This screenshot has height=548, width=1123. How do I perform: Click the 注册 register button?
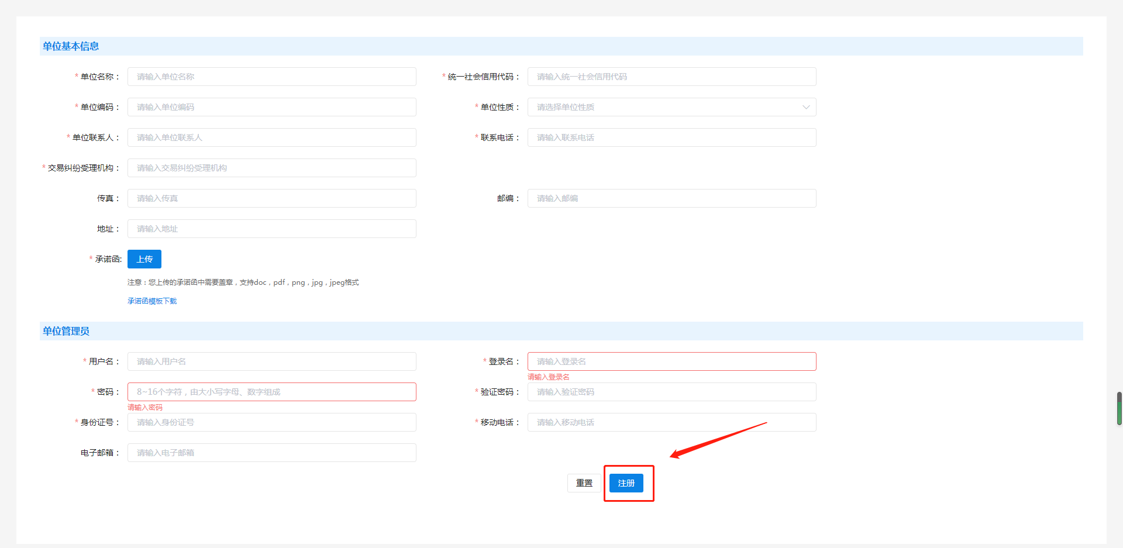[x=626, y=483]
